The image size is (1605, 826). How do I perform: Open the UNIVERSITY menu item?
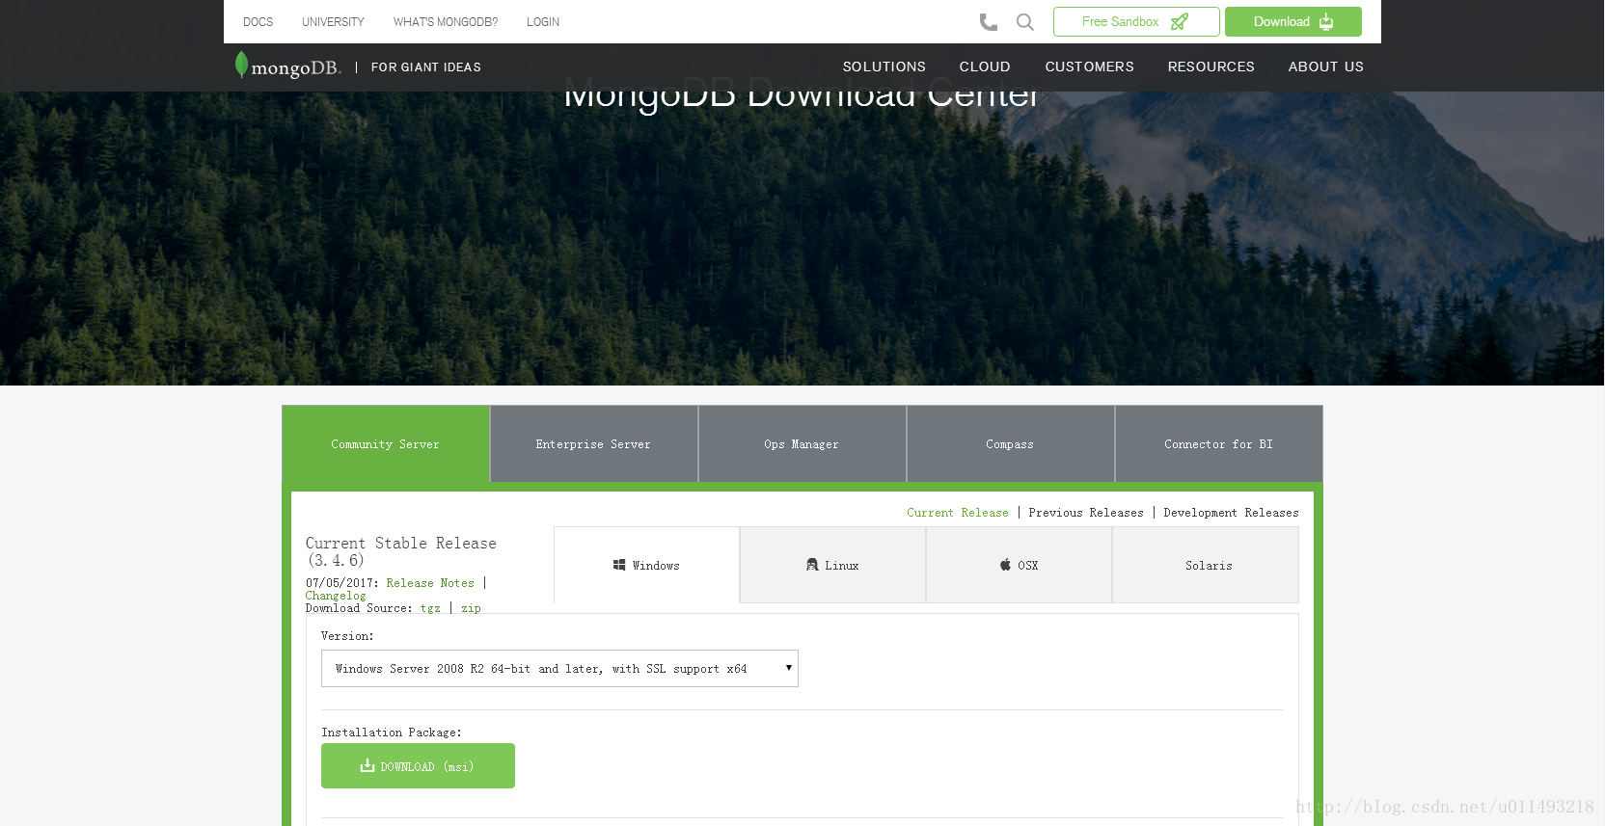tap(333, 22)
